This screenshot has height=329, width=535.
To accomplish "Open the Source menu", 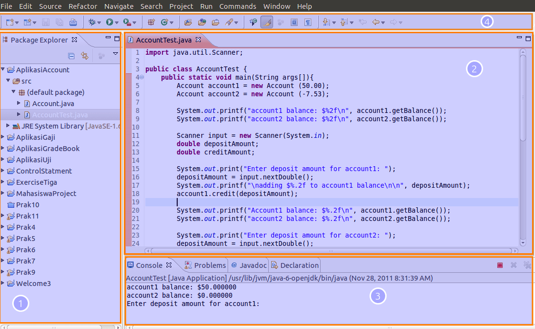I will tap(50, 6).
